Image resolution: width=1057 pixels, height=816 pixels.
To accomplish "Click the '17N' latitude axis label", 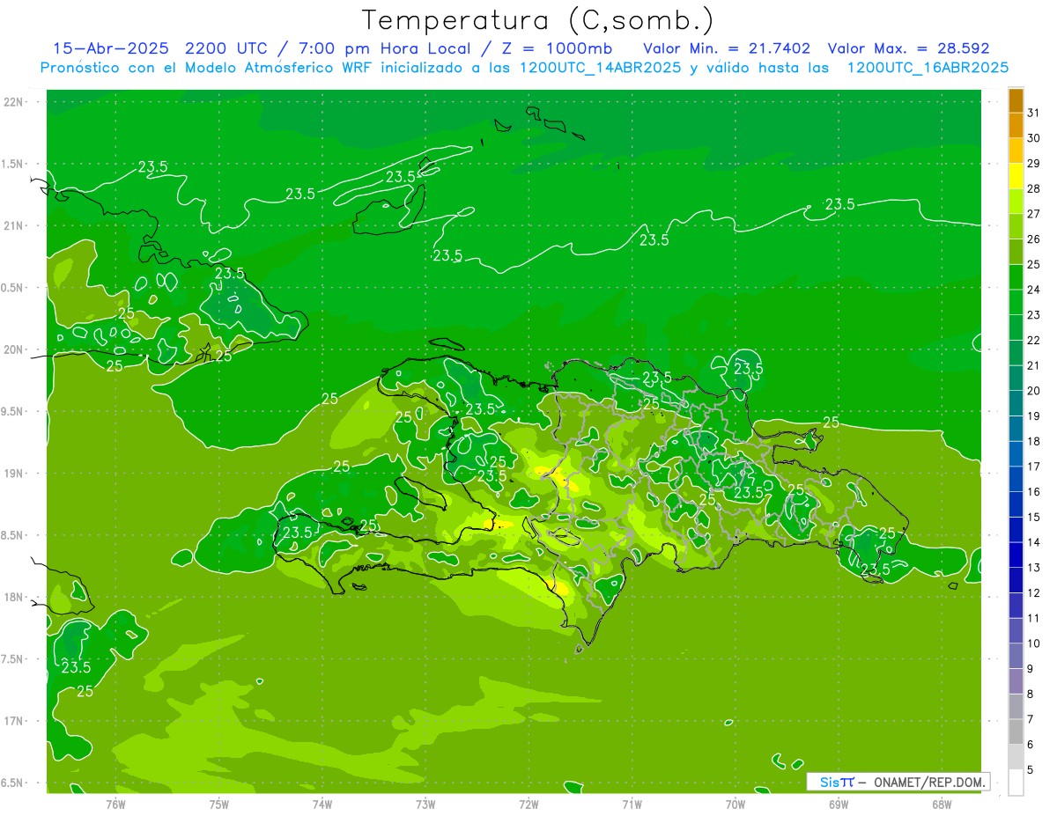I will 12,721.
